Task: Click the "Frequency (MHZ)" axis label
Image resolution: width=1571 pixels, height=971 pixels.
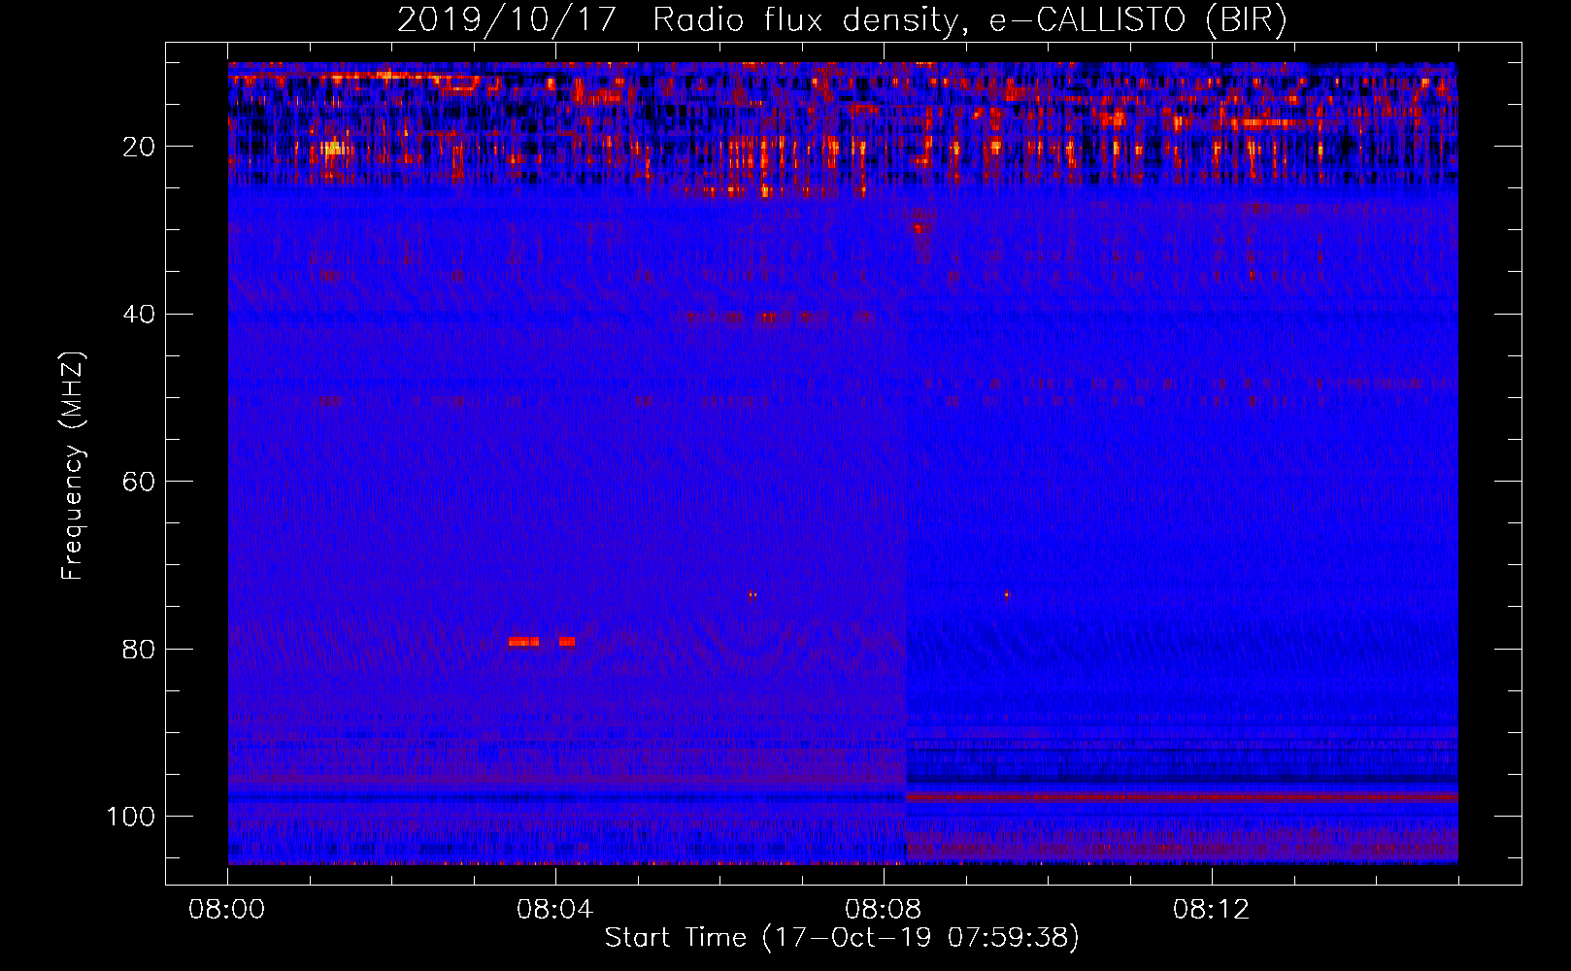Action: [73, 465]
